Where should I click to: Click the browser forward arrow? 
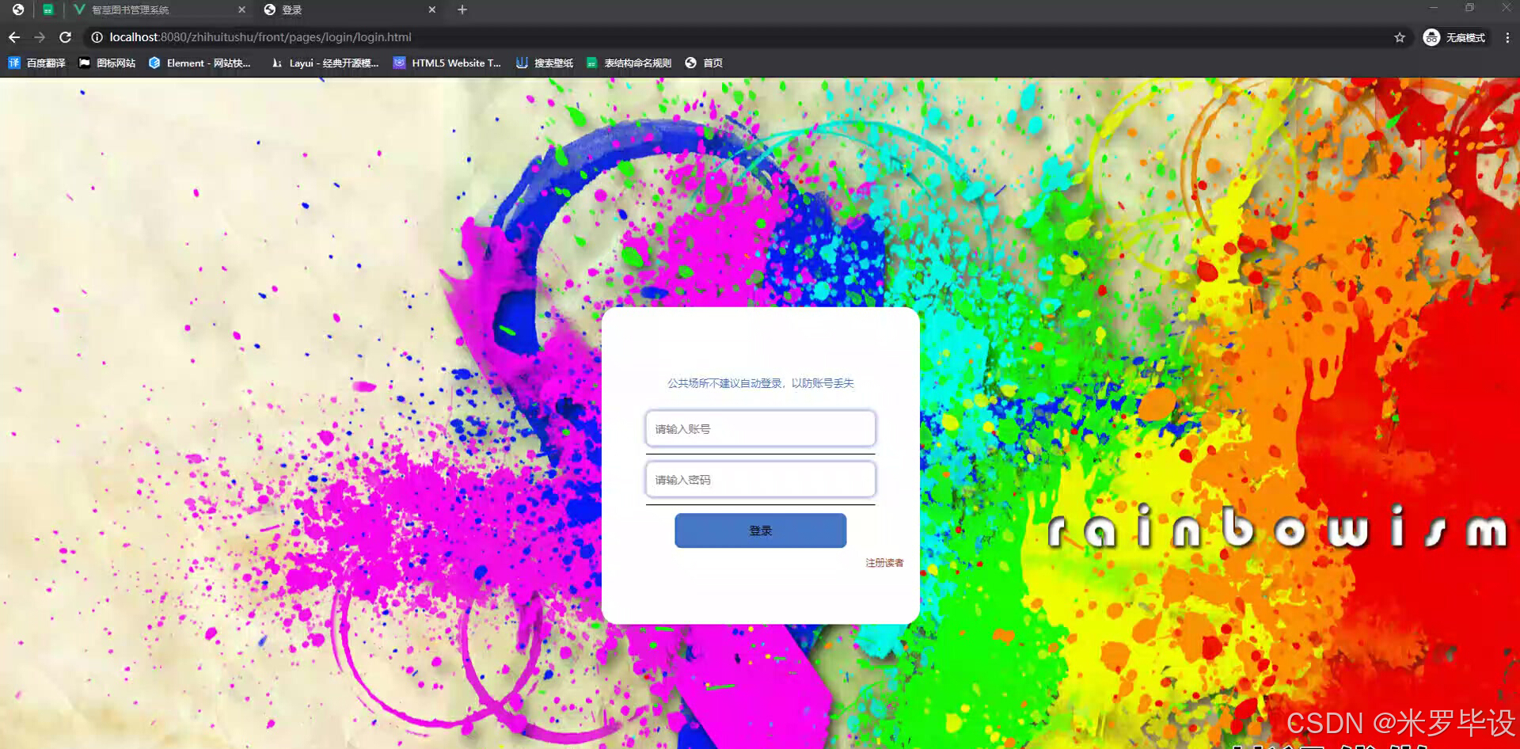tap(40, 37)
